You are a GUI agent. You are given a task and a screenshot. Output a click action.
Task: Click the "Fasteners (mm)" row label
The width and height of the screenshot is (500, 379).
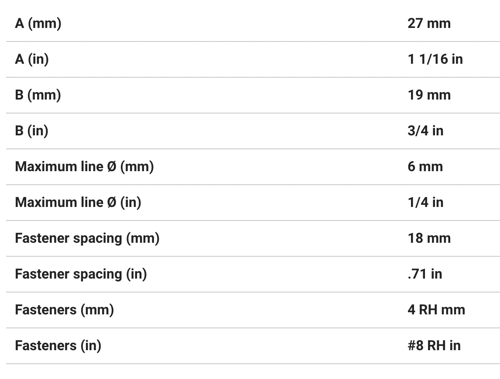[x=65, y=310]
